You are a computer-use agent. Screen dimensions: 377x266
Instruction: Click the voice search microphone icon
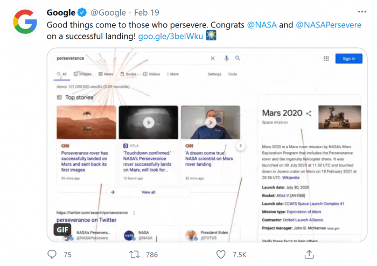[x=226, y=58]
